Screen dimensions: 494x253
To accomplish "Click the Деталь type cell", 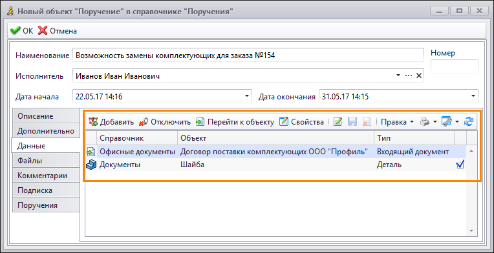I will [414, 165].
